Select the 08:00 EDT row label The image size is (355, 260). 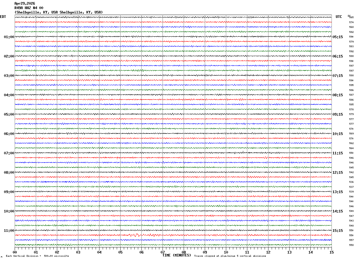[9, 173]
